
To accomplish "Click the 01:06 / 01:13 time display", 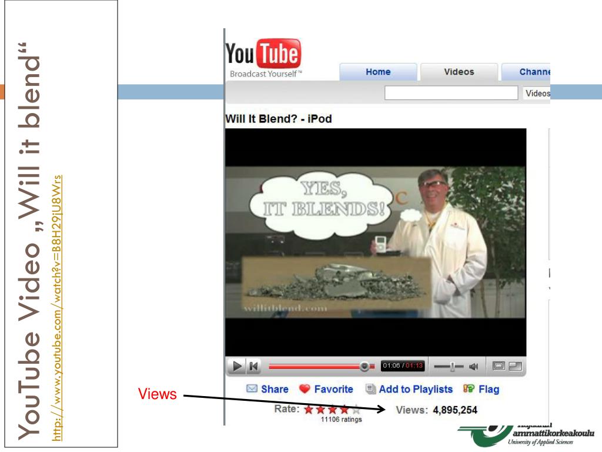I will click(402, 365).
